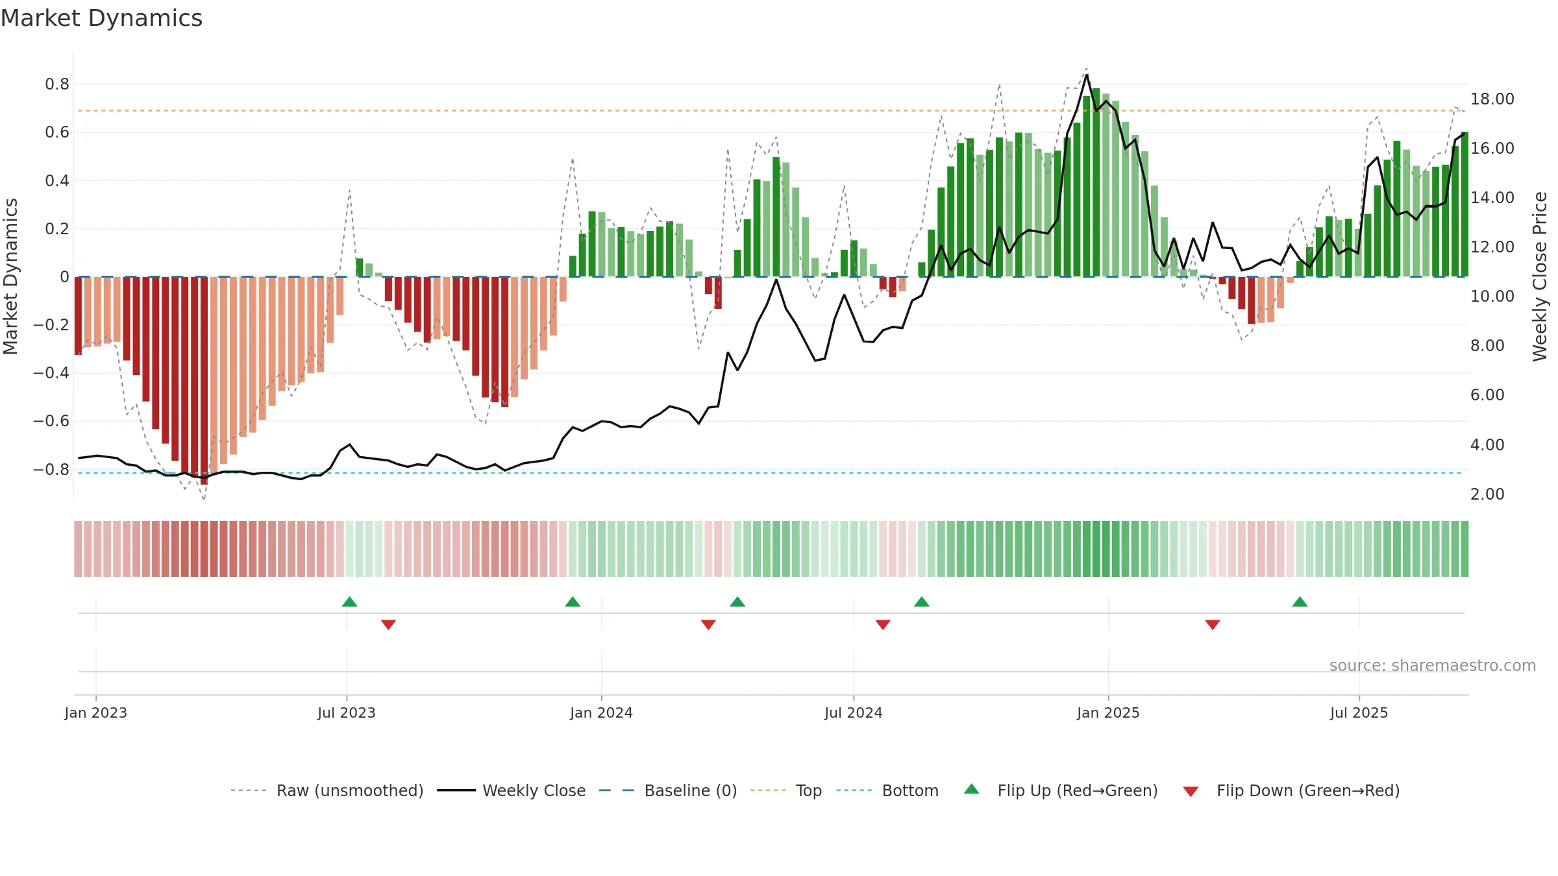Click the 18.00 price axis tick
Image resolution: width=1558 pixels, height=876 pixels.
pyautogui.click(x=1492, y=99)
